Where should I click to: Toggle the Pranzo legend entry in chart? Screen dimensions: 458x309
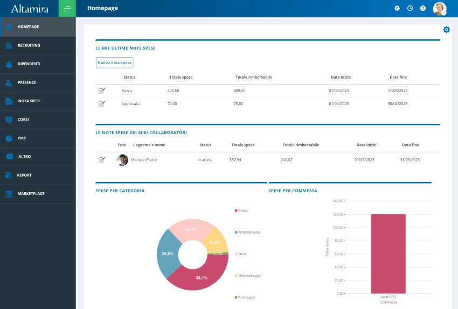[242, 210]
